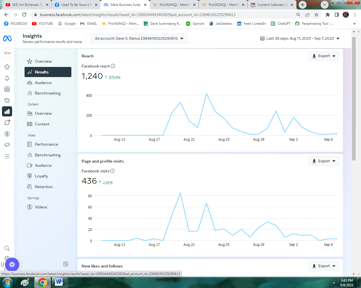This screenshot has height=288, width=361.
Task: Switch to the Jim Brickman YouTube tab
Action: pos(27,5)
